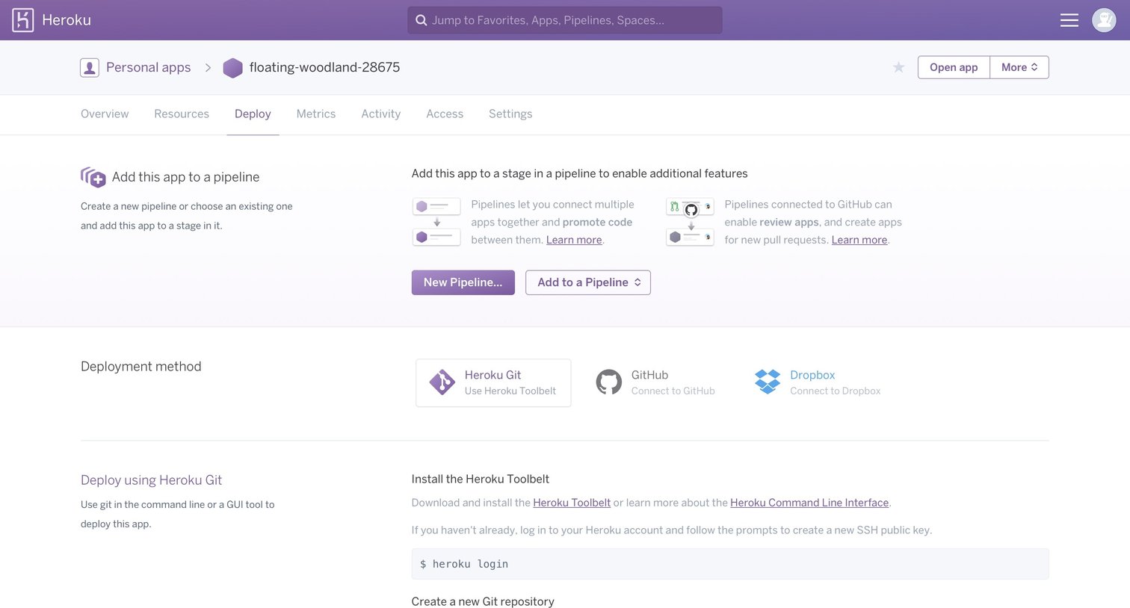The height and width of the screenshot is (608, 1130).
Task: Click the Heroku Git diamond icon
Action: point(442,382)
